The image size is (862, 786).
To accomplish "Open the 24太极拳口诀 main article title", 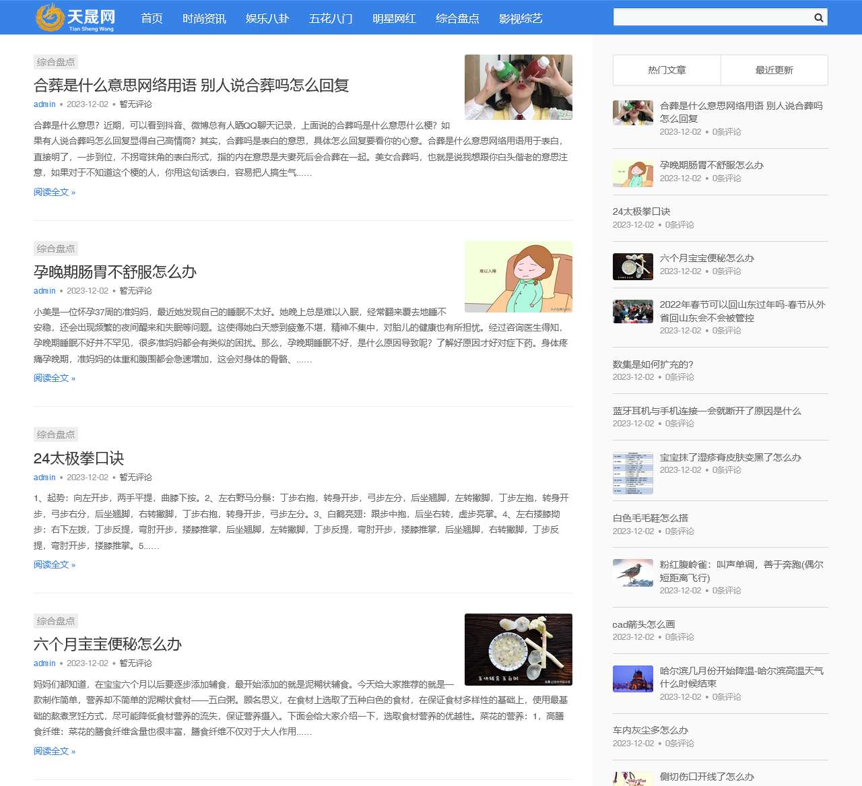I will [x=79, y=459].
